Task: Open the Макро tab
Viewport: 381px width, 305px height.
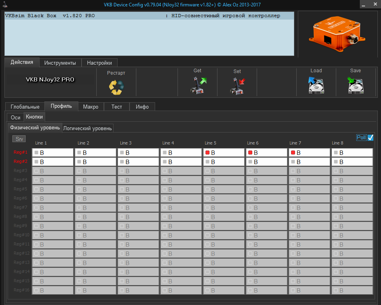Action: pos(91,107)
